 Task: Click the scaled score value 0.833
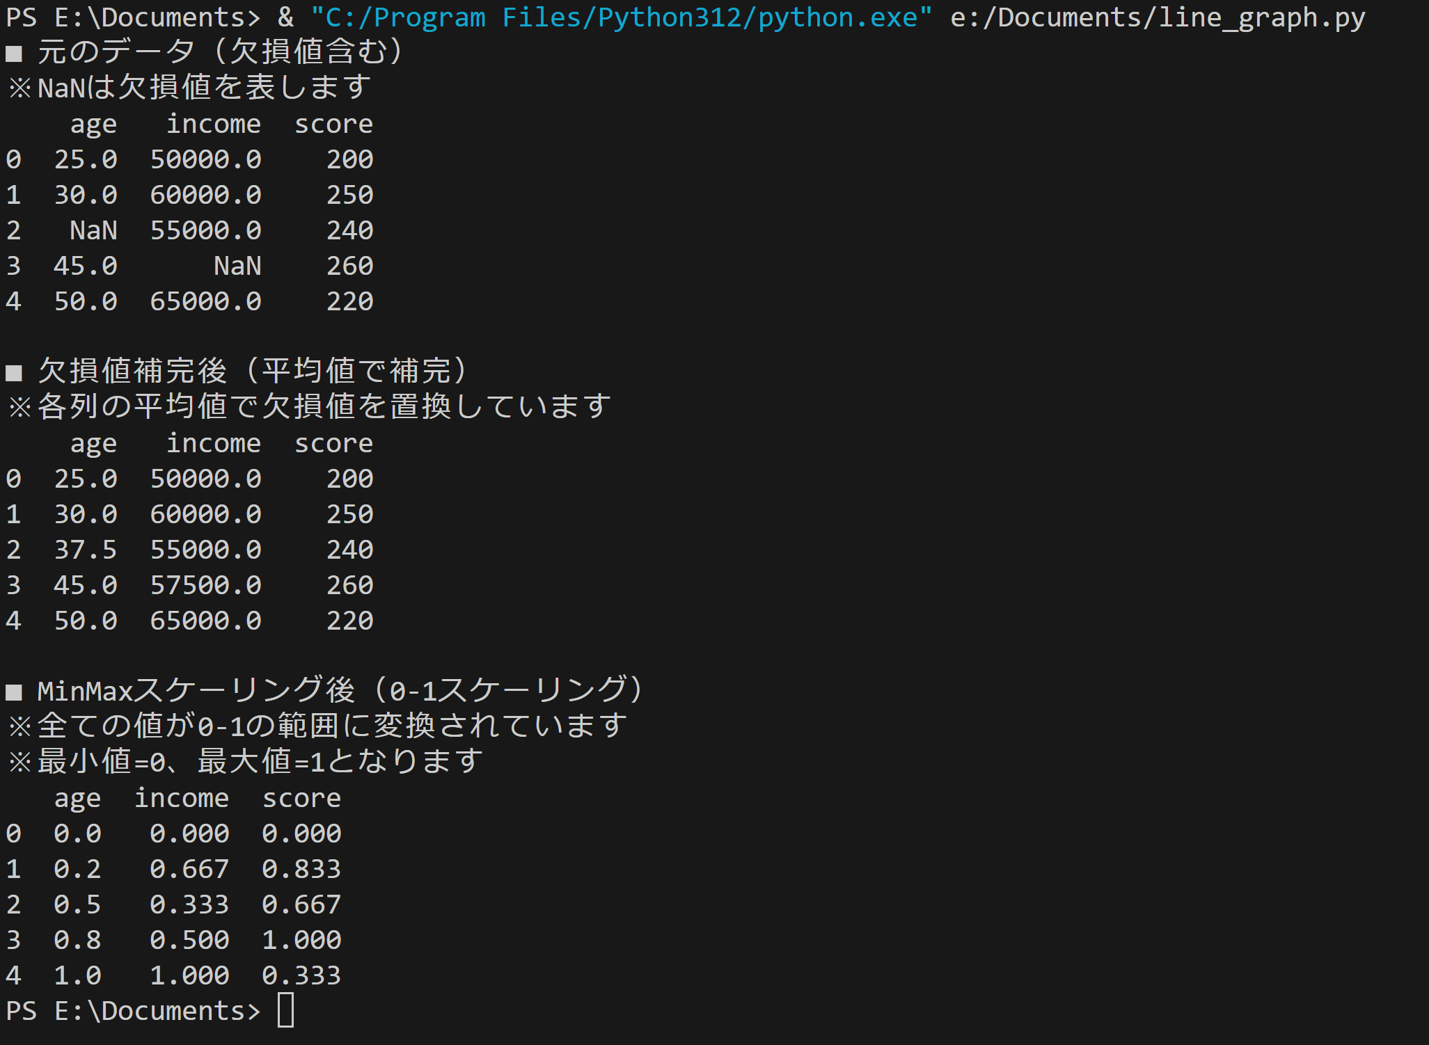(301, 869)
